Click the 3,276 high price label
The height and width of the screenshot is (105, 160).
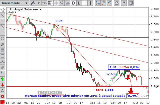(12, 12)
